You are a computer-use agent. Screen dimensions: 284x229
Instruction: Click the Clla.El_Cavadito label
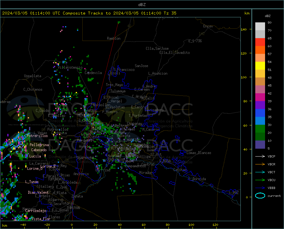click(x=175, y=53)
